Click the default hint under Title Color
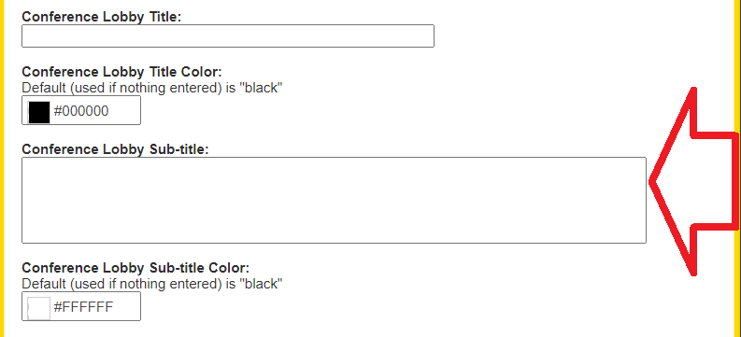This screenshot has width=741, height=337. 152,88
